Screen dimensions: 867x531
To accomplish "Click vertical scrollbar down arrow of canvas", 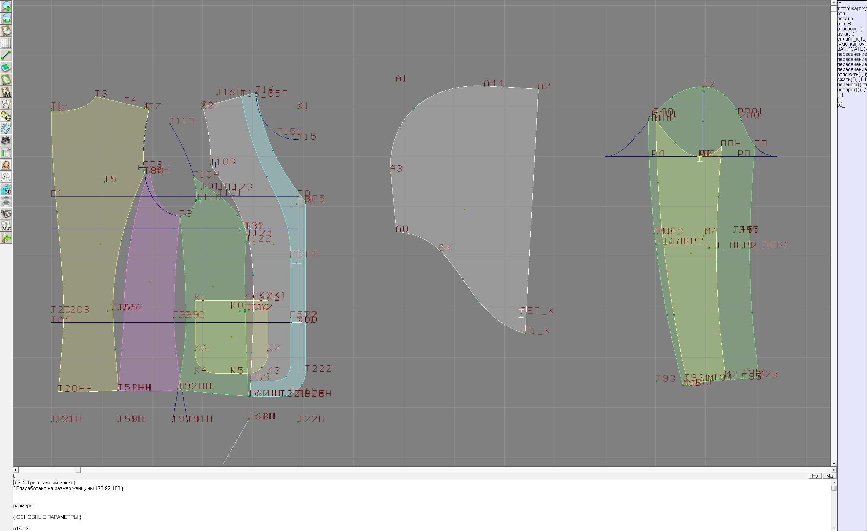I will (x=833, y=464).
